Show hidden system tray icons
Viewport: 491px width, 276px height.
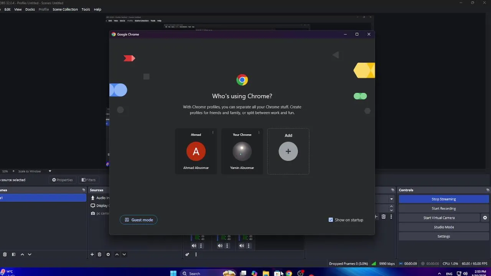pyautogui.click(x=439, y=273)
